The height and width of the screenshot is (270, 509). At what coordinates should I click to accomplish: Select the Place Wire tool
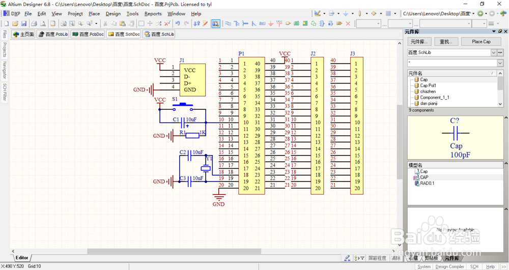tap(228, 23)
